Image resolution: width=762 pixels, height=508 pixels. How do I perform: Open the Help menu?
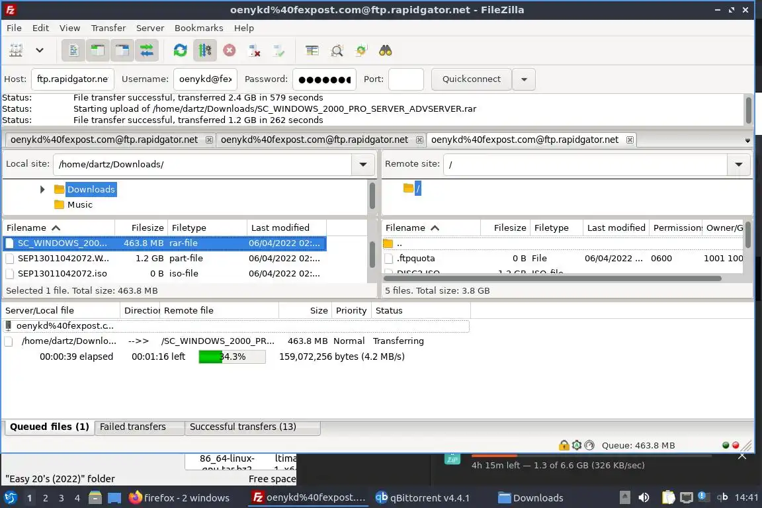point(244,28)
